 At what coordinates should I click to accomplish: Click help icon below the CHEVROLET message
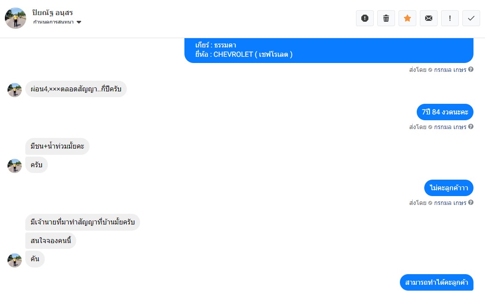coord(471,70)
